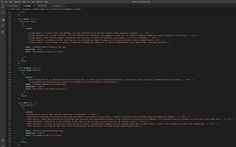Click the 'Trigo Kamut' content line
The image size is (236, 147).
pyautogui.click(x=93, y=38)
